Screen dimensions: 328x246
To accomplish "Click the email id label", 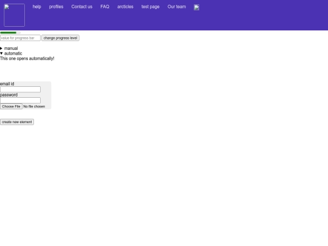I will pyautogui.click(x=7, y=84).
